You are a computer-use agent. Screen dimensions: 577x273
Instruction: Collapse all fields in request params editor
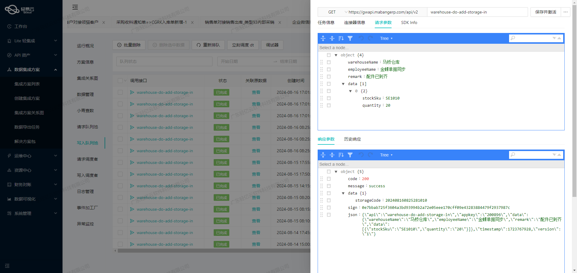[332, 38]
